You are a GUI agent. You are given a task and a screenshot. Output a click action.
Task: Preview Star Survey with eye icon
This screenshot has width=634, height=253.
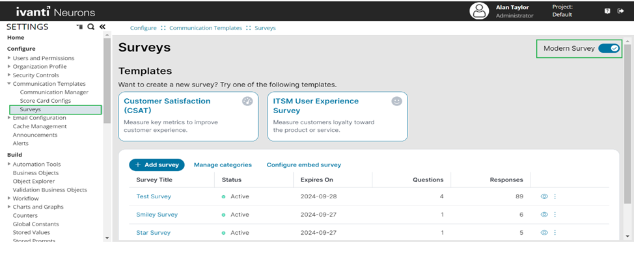click(x=544, y=233)
